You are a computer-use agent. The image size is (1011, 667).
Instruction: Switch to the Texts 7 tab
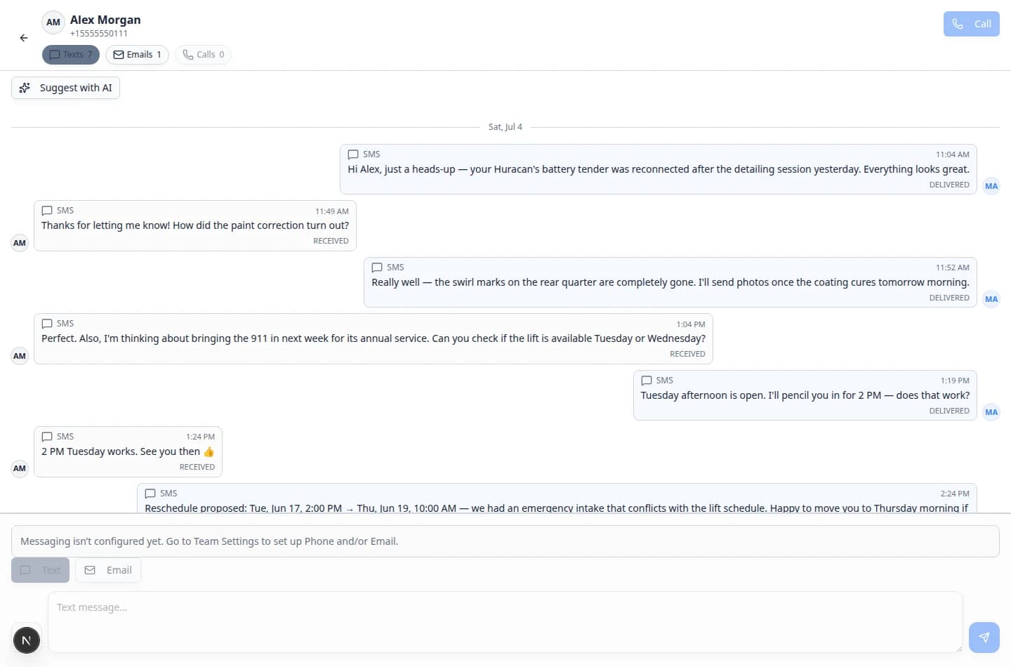tap(71, 55)
